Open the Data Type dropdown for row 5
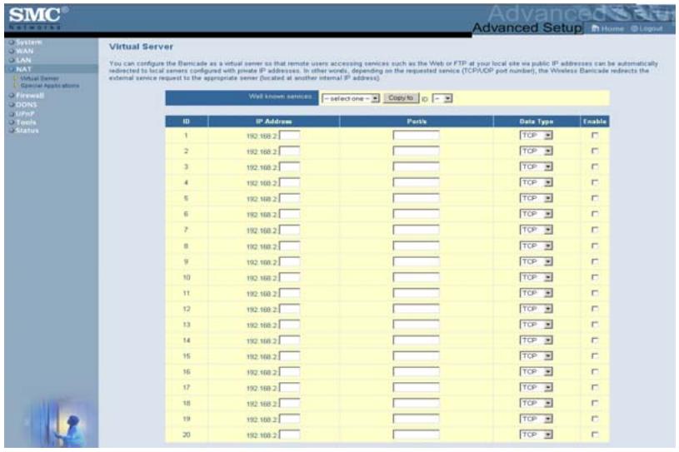The width and height of the screenshot is (679, 452). point(536,198)
